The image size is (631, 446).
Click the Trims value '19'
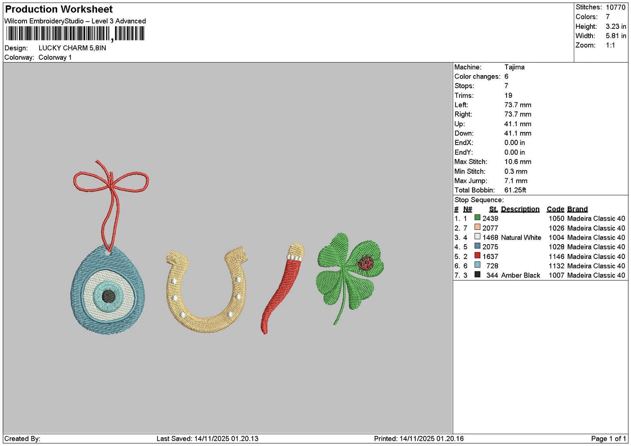click(508, 96)
